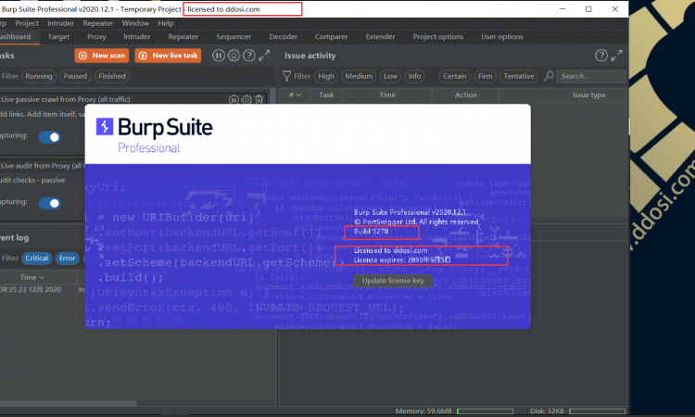
Task: Click the Disk usage bar in status bar
Action: 597,411
